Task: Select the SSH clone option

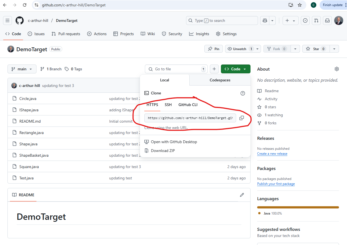Action: (168, 105)
